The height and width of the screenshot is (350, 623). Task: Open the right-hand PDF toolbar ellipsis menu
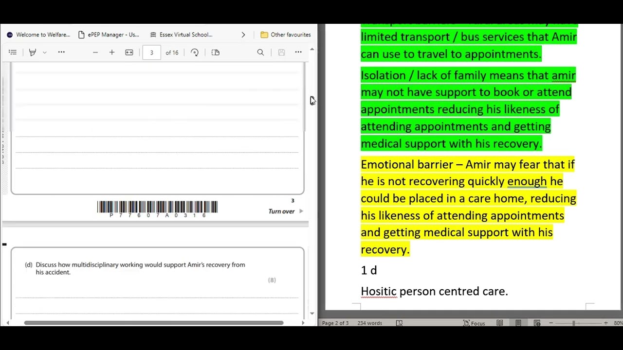point(298,52)
